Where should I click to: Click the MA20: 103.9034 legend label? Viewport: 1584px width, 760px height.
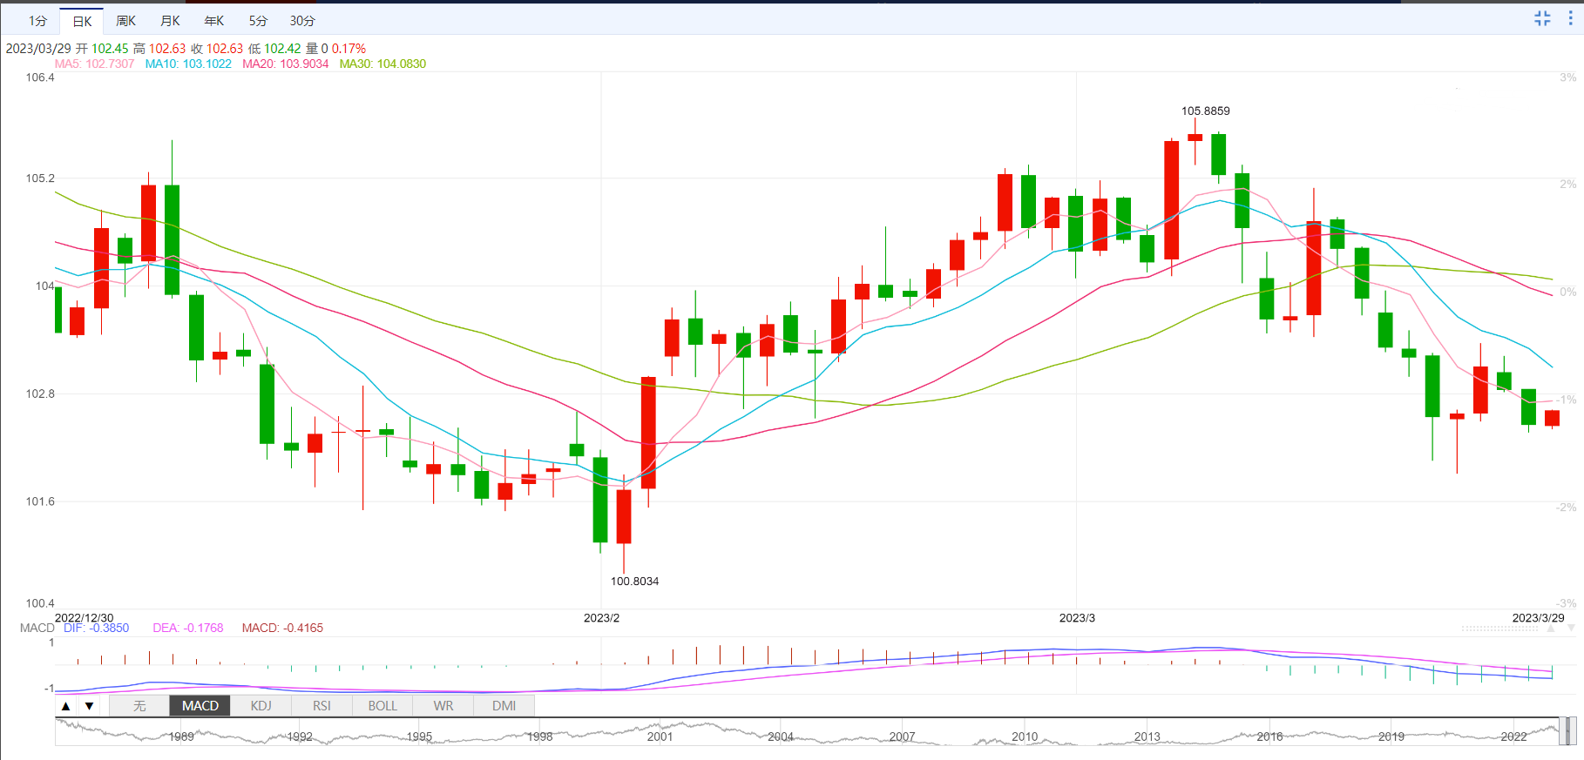click(x=285, y=64)
